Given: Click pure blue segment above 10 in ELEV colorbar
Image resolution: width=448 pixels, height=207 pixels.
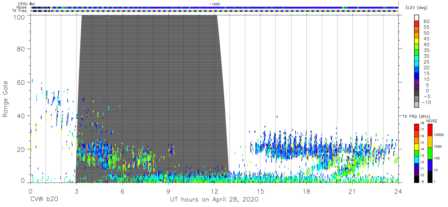Looking at the screenshot, I should (417, 76).
